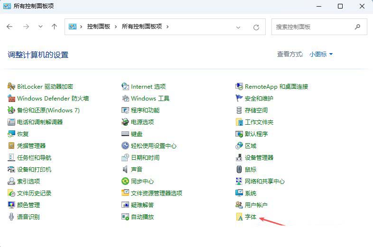Select 控制面板 breadcrumb in address bar

[x=99, y=27]
